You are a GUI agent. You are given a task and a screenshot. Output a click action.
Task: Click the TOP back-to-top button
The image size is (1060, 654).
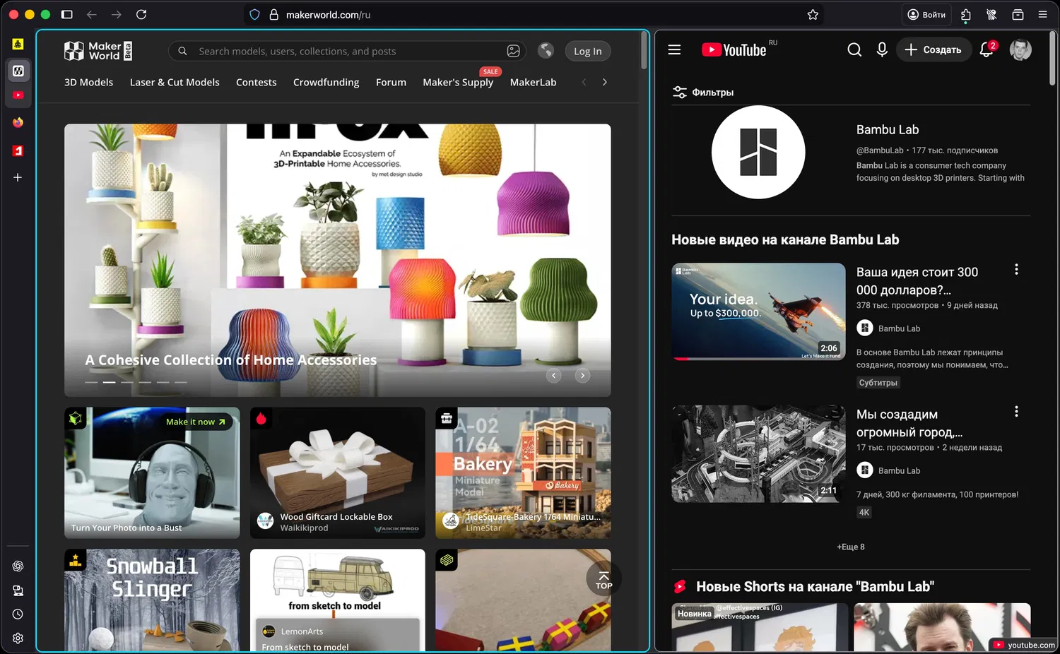603,579
